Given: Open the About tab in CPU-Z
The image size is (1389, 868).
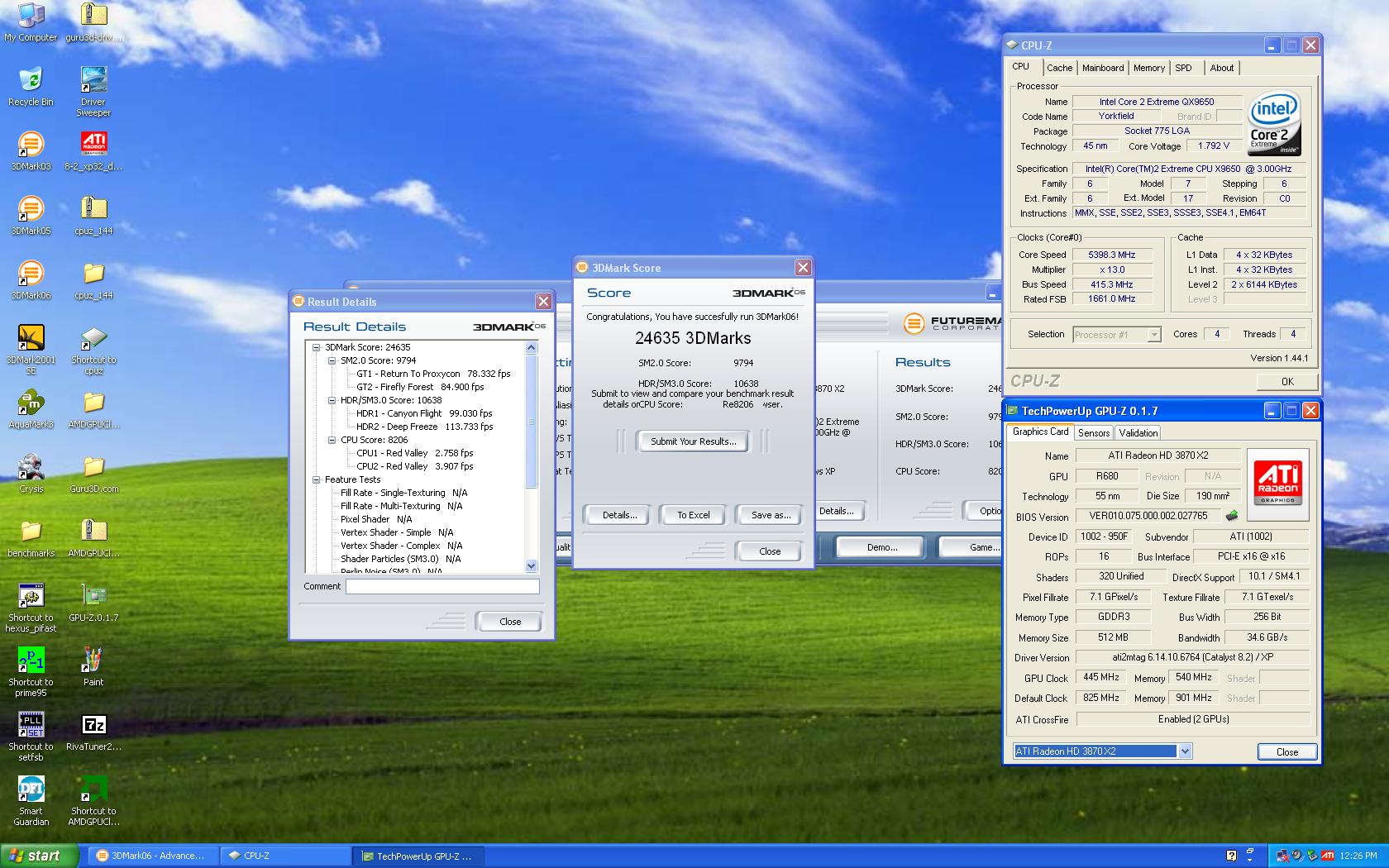Looking at the screenshot, I should coord(1221,68).
